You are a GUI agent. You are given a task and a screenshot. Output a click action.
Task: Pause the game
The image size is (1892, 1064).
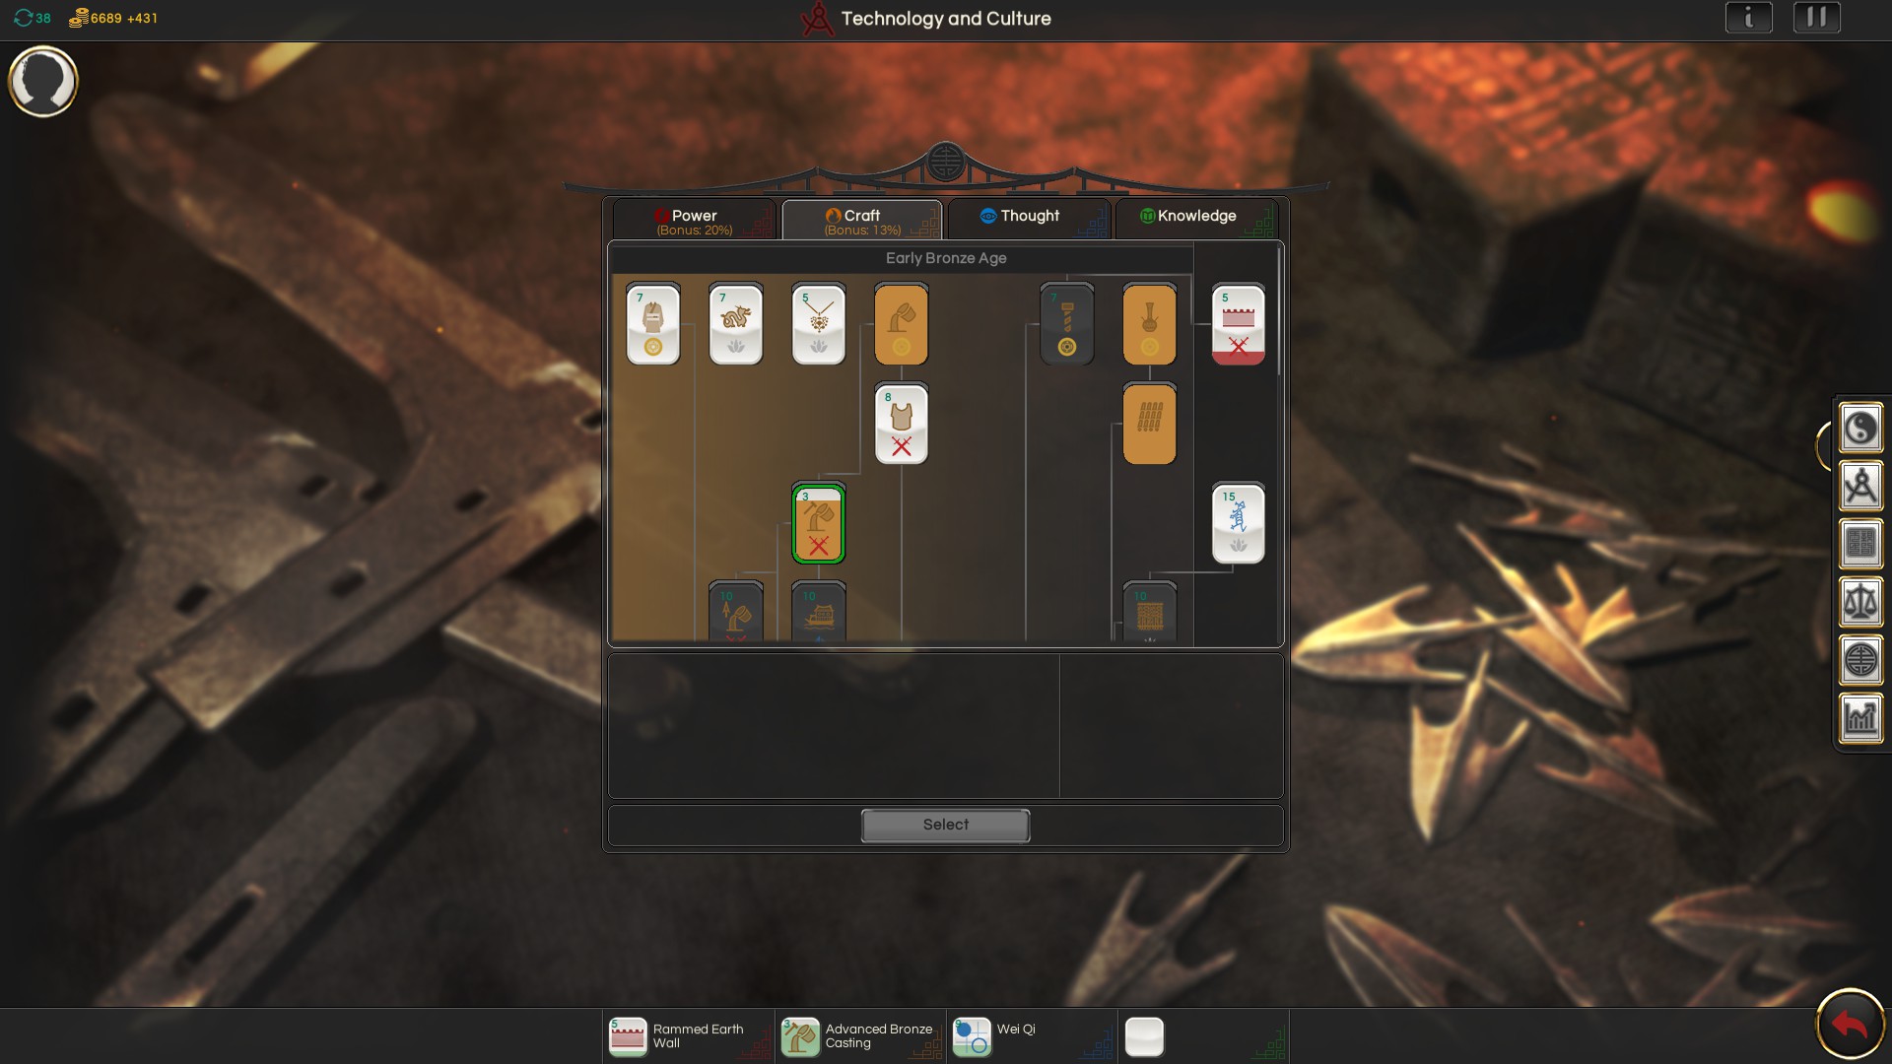pos(1816,18)
